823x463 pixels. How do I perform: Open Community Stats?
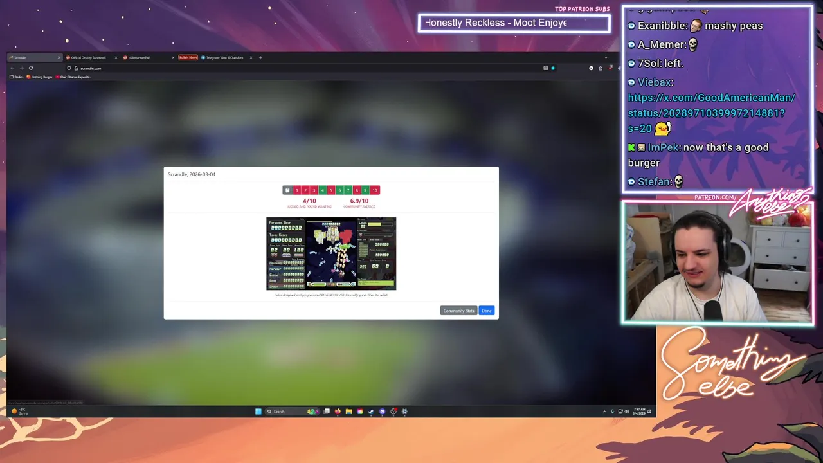[x=458, y=311]
